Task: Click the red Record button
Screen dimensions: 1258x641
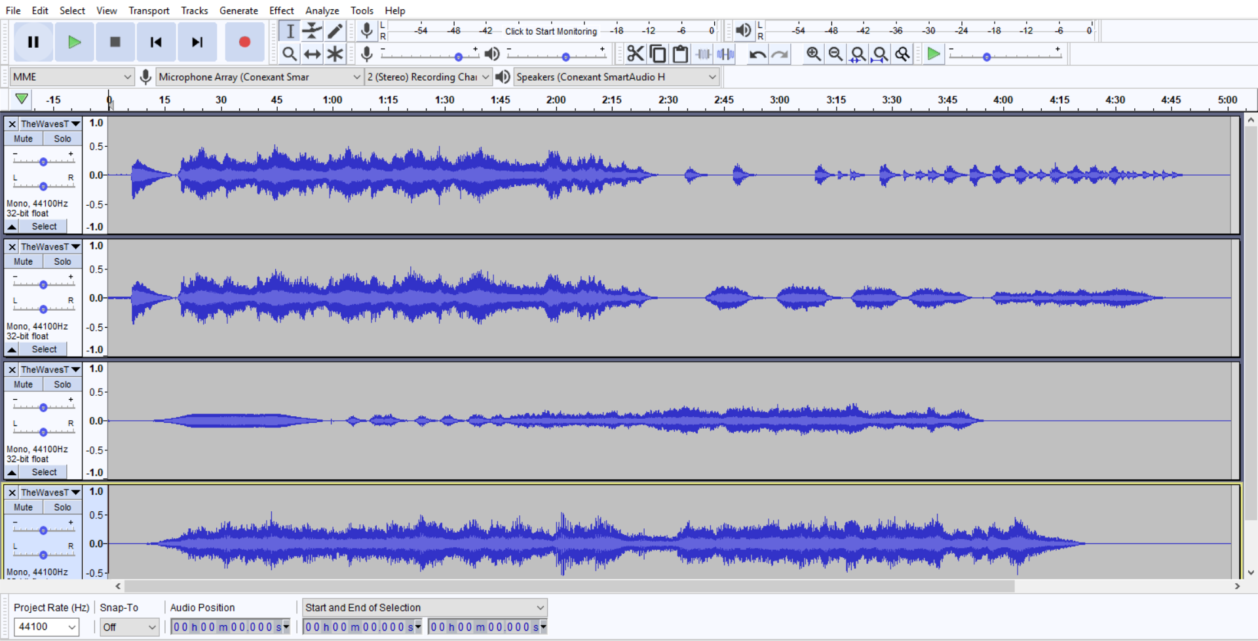Action: pyautogui.click(x=244, y=42)
